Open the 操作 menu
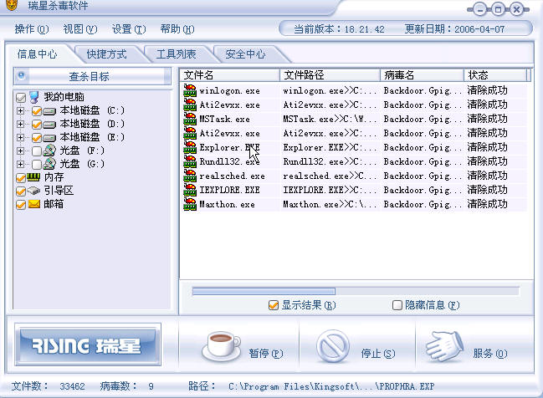The image size is (543, 398). tap(32, 29)
